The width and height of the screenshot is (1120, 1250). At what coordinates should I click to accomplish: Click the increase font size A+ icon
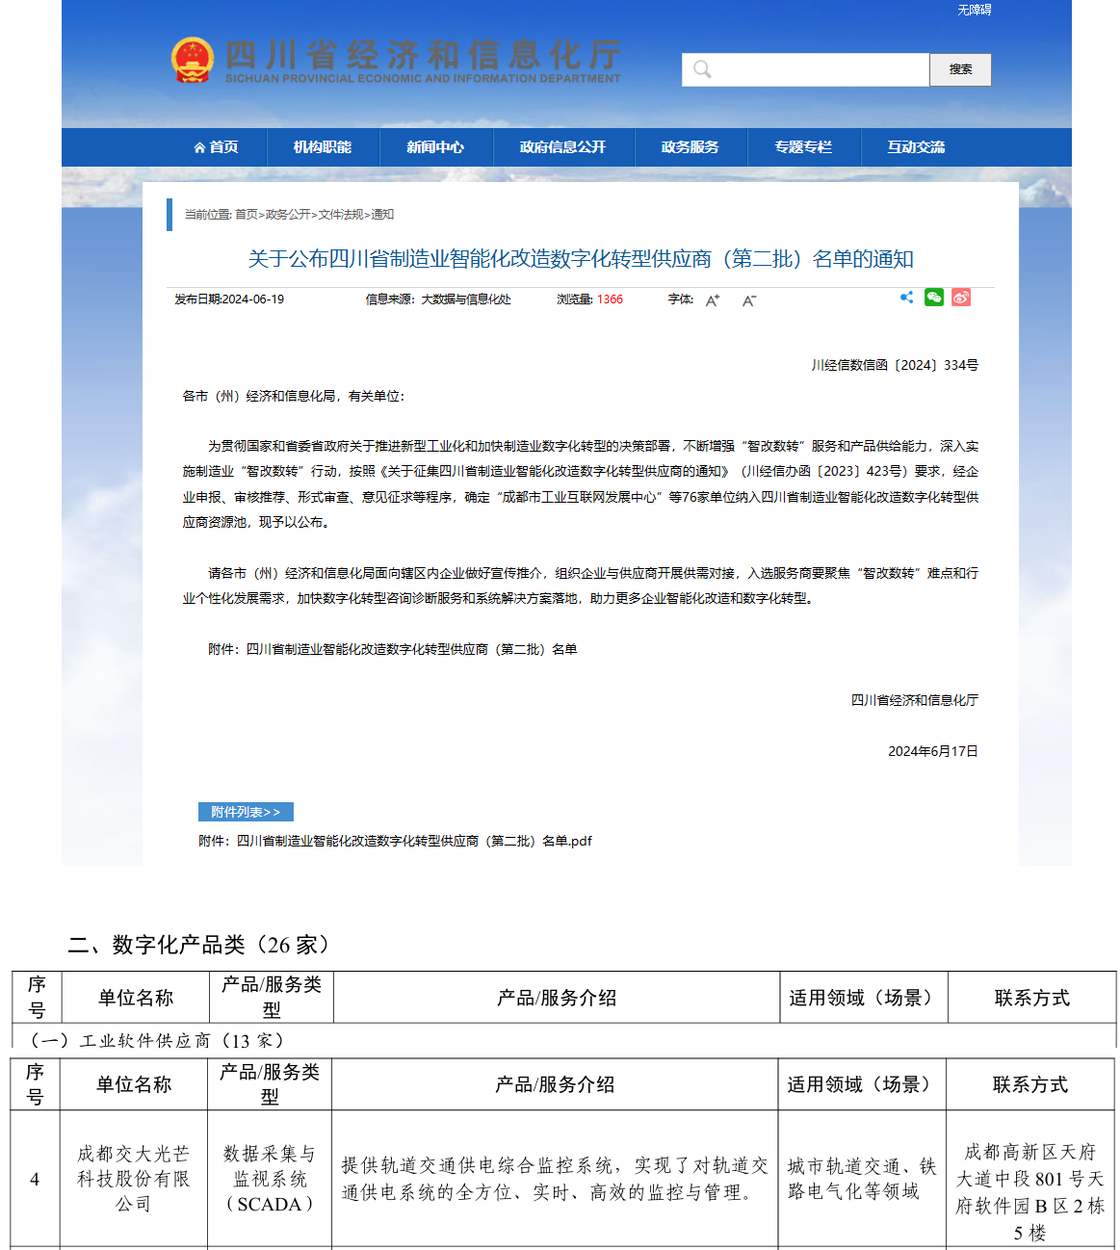713,300
